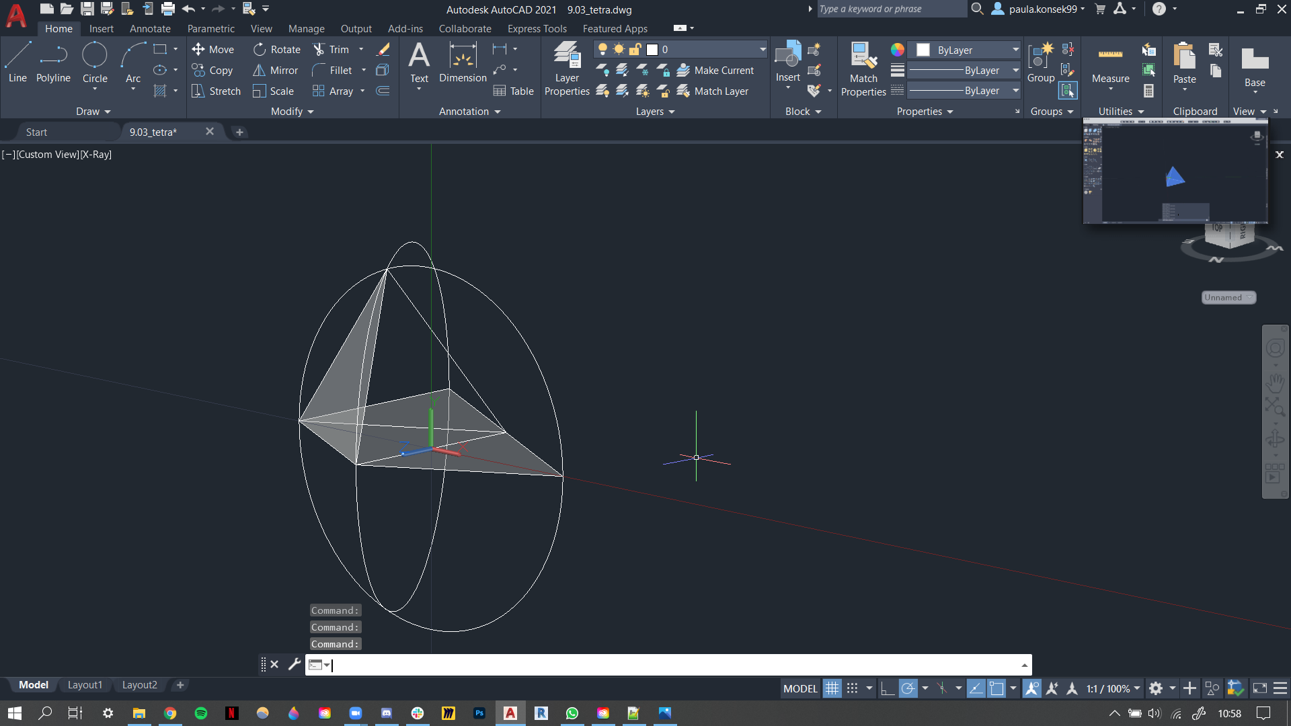
Task: Toggle object snap tracking in status bar
Action: [976, 688]
